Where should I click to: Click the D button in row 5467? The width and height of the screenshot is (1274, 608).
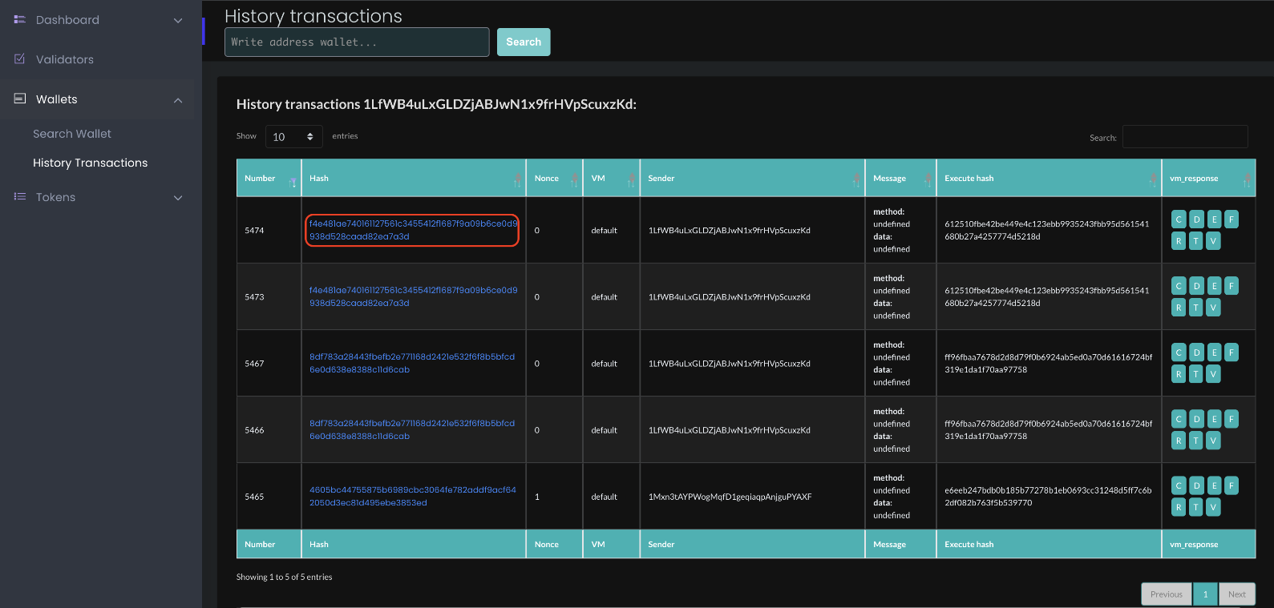pyautogui.click(x=1196, y=352)
